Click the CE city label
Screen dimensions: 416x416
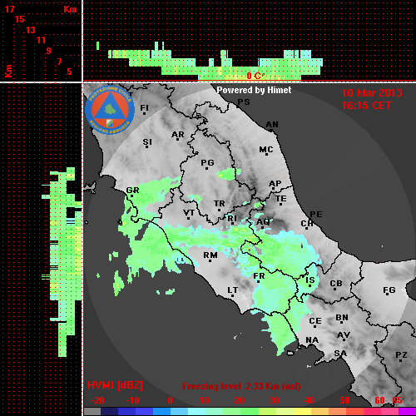315,321
